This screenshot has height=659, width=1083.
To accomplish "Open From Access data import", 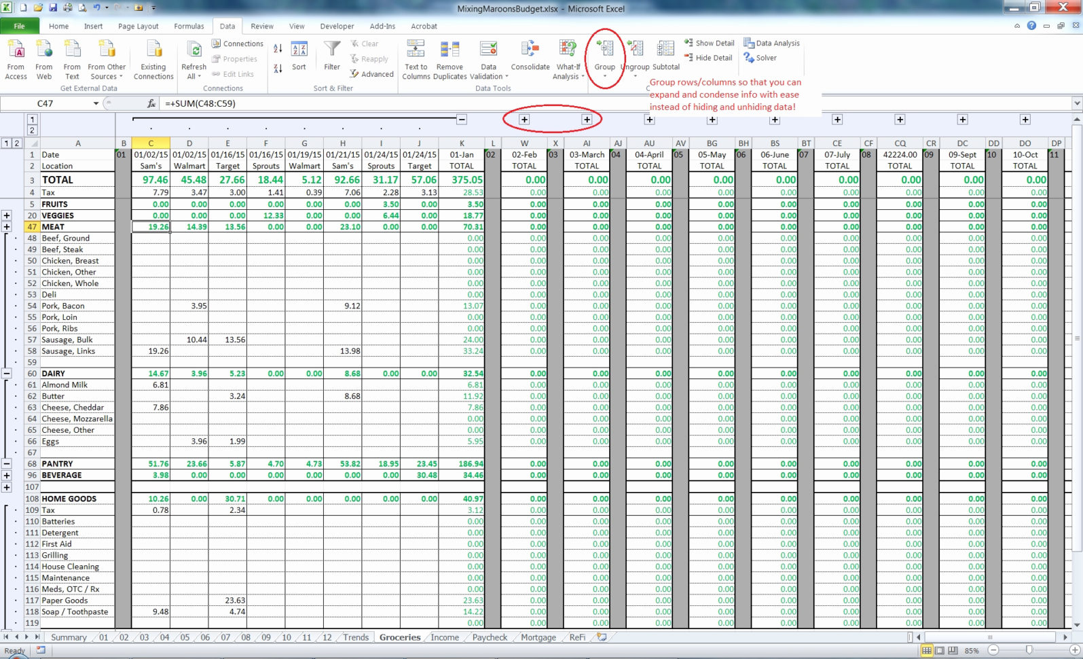I will (16, 60).
